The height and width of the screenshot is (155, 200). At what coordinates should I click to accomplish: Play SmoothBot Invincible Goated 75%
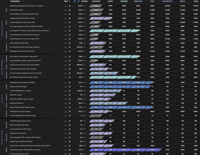point(70,14)
